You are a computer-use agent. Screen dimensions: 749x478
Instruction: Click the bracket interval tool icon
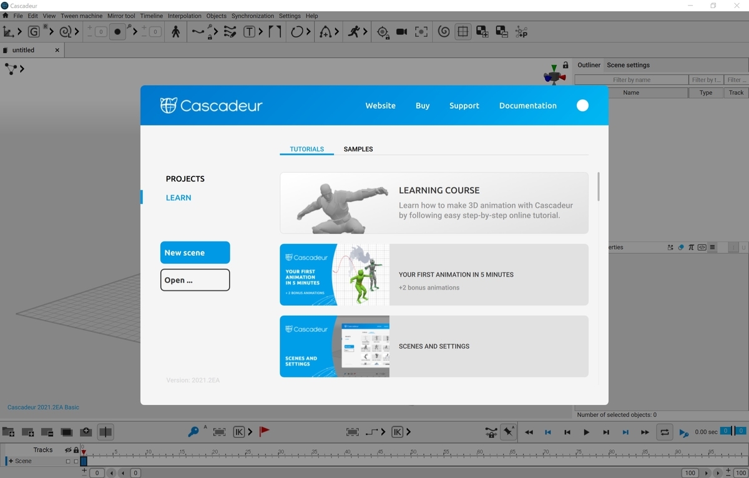pos(275,31)
